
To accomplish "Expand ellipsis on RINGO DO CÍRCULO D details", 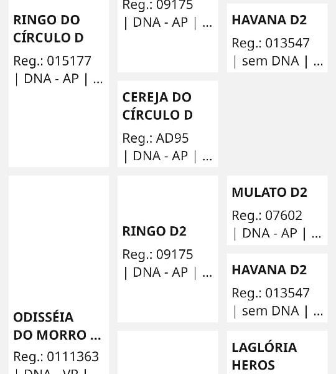I will pyautogui.click(x=98, y=79).
